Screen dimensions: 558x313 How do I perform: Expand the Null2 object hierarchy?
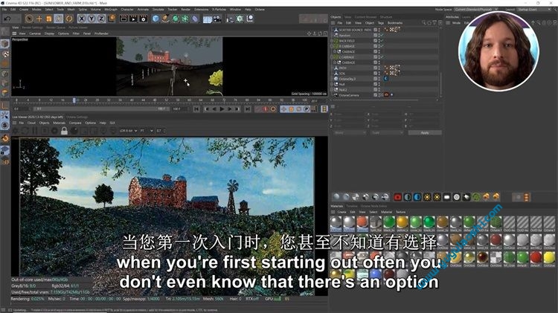tap(333, 90)
